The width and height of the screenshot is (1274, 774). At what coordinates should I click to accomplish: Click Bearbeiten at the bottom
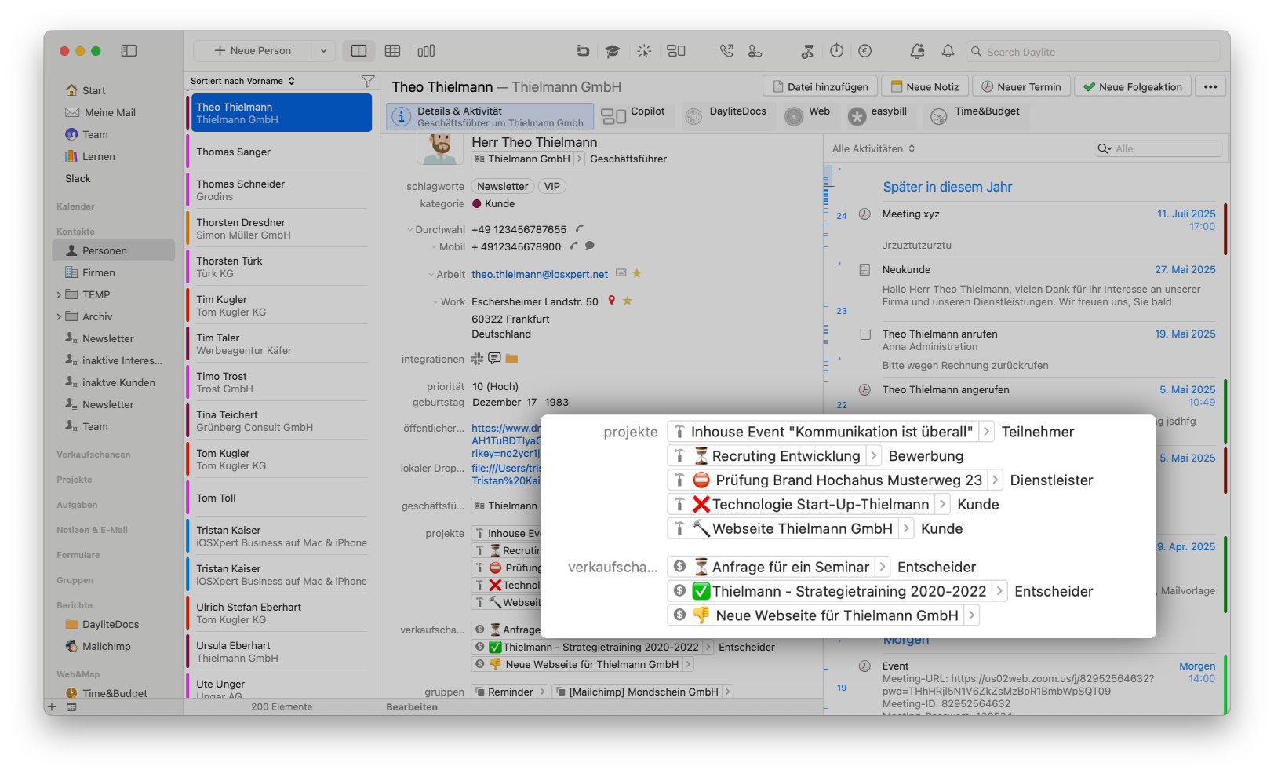[x=412, y=707]
